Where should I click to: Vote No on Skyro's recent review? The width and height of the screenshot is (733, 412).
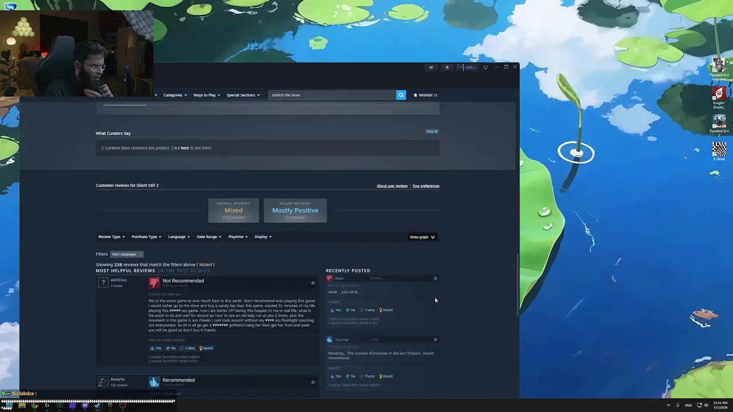click(350, 310)
